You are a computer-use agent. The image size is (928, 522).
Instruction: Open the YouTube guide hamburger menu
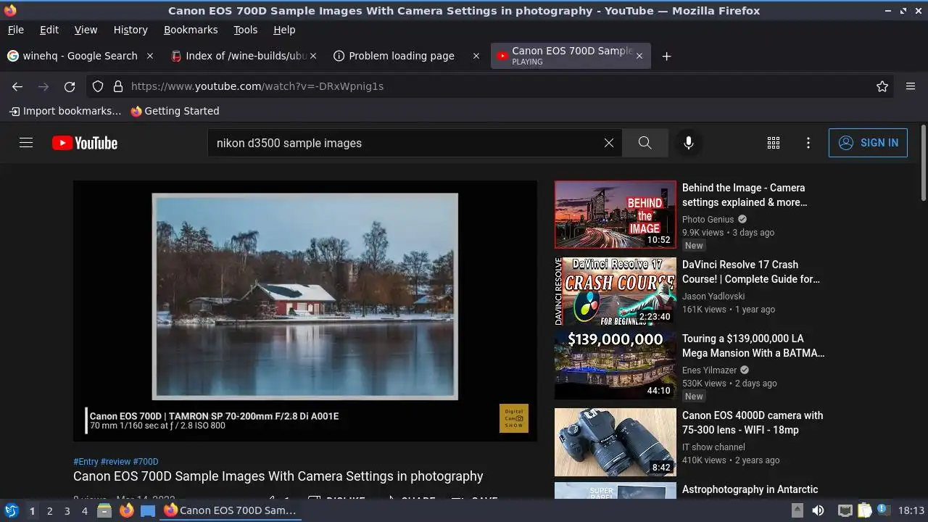tap(26, 143)
